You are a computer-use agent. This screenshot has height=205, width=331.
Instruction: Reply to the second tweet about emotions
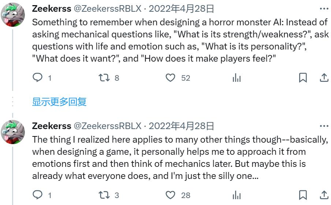coord(38,195)
